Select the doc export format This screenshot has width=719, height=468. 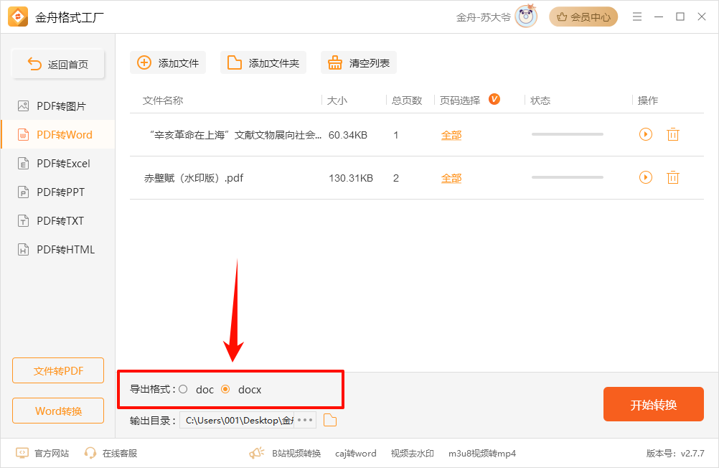(x=184, y=389)
